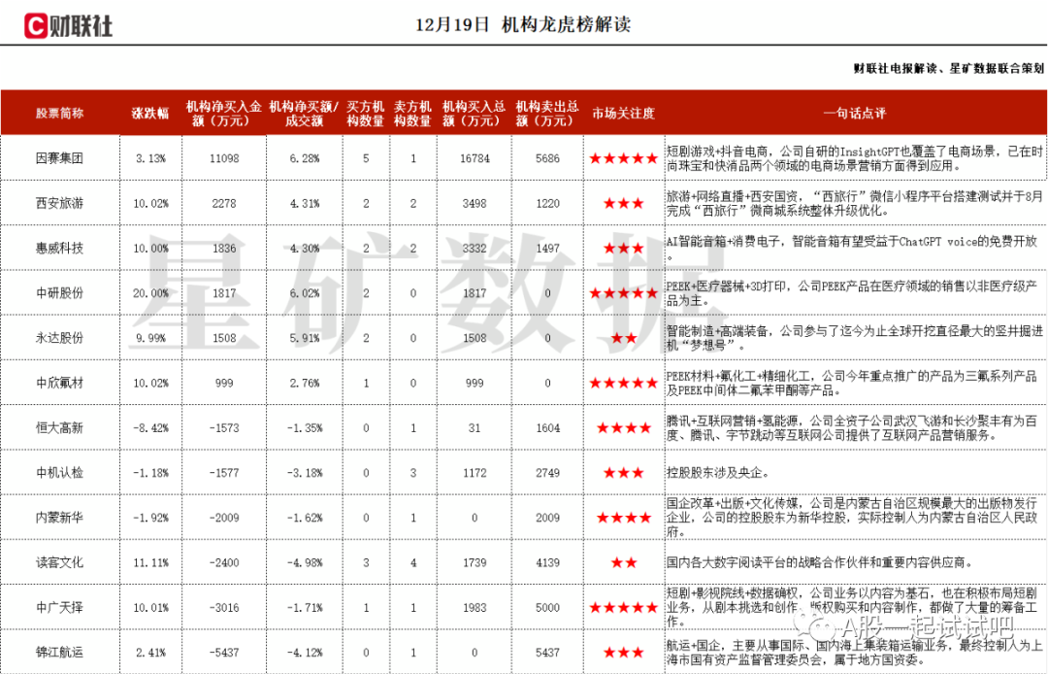This screenshot has width=1048, height=674.
Task: Select the 一句话点评 column header
Action: click(854, 113)
